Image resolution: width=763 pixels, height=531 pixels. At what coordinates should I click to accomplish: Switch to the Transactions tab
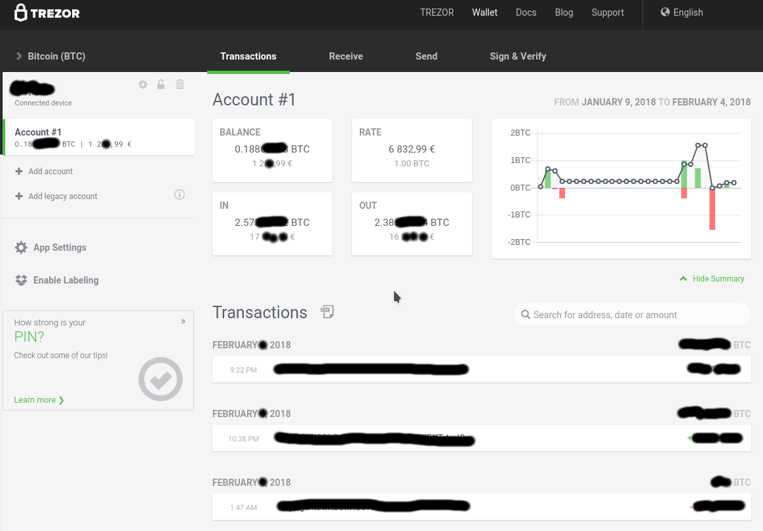[x=248, y=56]
